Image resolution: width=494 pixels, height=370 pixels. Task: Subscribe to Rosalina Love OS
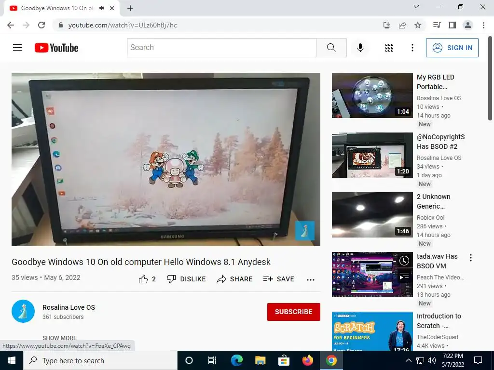(294, 312)
